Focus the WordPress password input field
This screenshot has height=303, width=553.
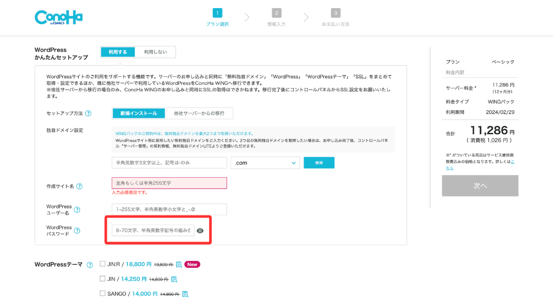(153, 230)
